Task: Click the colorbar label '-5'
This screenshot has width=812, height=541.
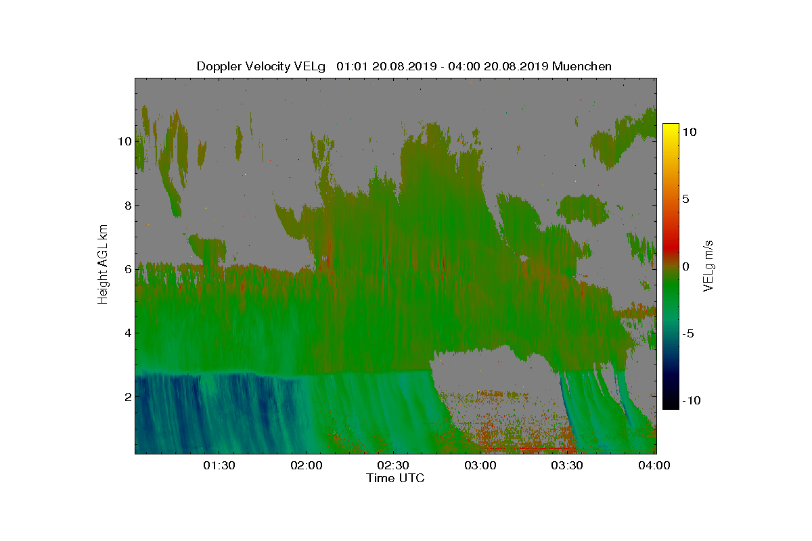Action: point(688,333)
